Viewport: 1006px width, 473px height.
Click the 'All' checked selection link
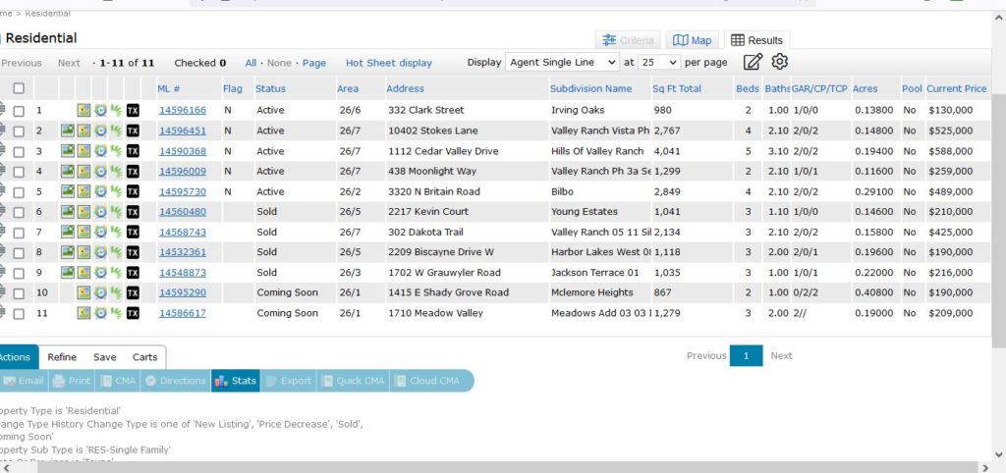click(251, 63)
